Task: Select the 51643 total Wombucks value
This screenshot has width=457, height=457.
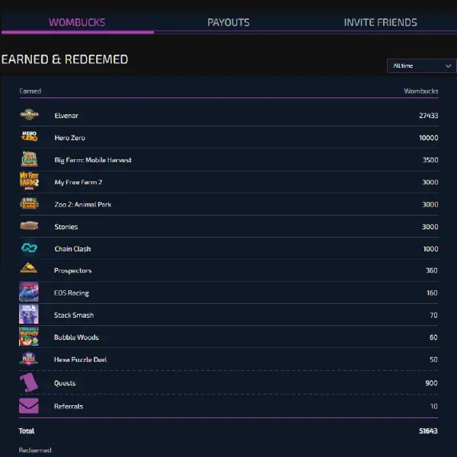Action: pos(428,431)
